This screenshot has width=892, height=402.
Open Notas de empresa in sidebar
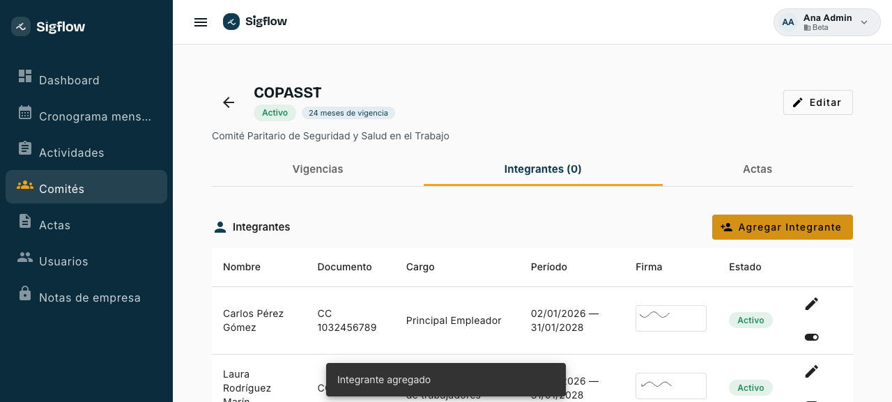pos(86,297)
